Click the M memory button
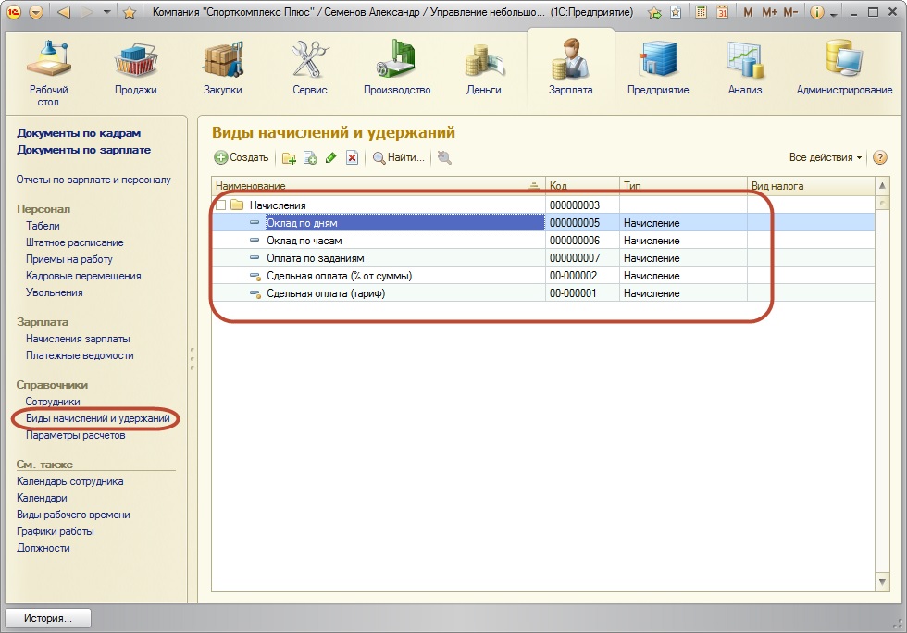 (x=748, y=12)
